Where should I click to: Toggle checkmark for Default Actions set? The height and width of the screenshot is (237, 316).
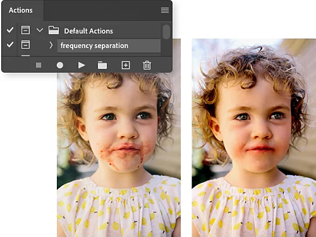[10, 30]
